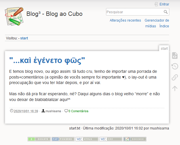This screenshot has height=145, width=180.
Task: Focus the Pesquisar search field
Action: (134, 12)
